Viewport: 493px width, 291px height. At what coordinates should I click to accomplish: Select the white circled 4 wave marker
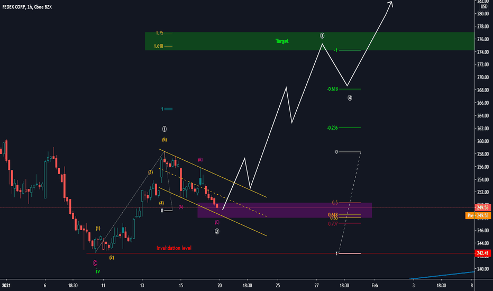[x=350, y=98]
